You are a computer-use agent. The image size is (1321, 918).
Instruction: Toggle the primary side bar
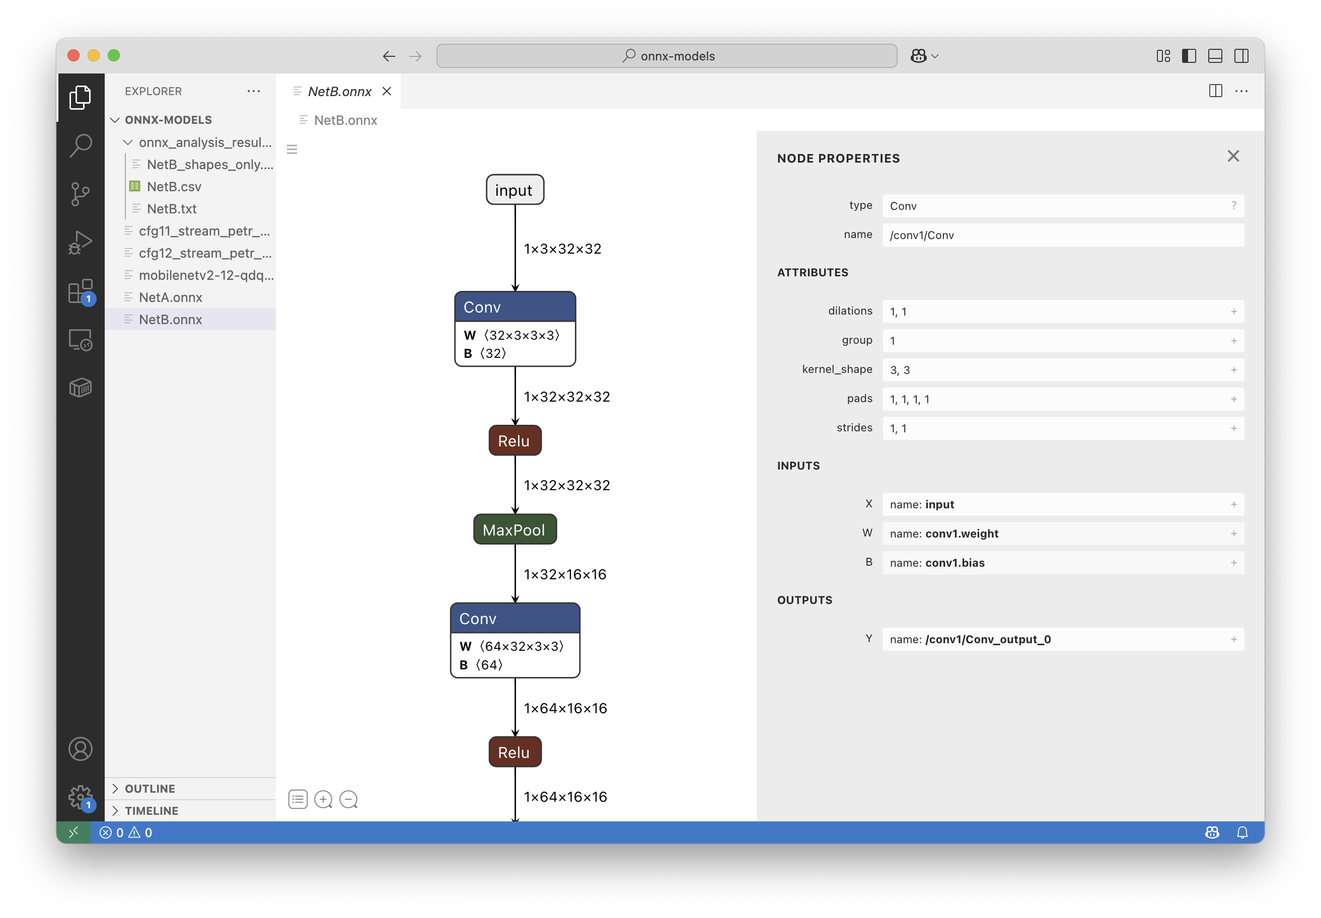tap(1189, 56)
